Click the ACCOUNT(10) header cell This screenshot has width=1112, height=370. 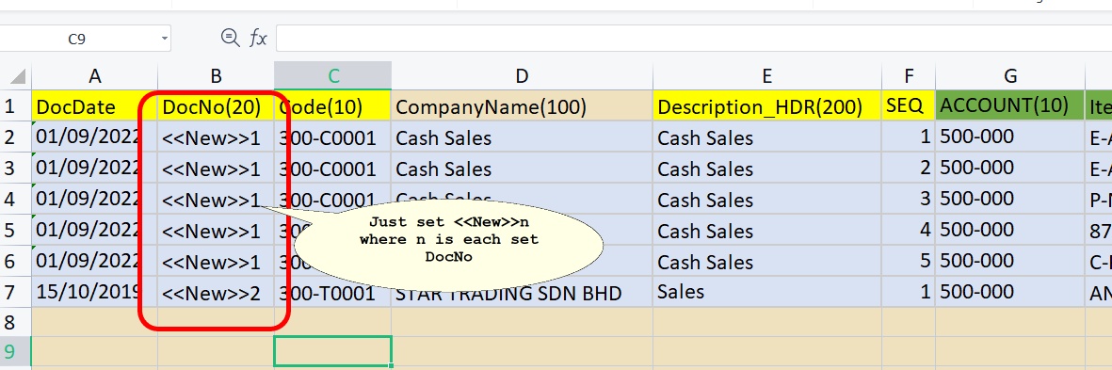click(x=1010, y=105)
